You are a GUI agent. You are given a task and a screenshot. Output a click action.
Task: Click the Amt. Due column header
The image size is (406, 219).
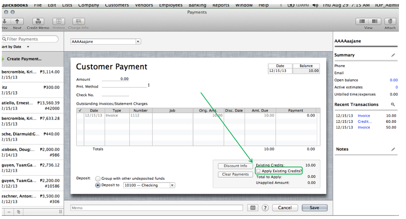(x=260, y=111)
